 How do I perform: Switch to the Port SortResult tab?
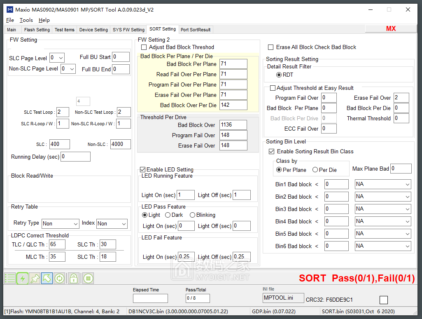[x=196, y=30]
